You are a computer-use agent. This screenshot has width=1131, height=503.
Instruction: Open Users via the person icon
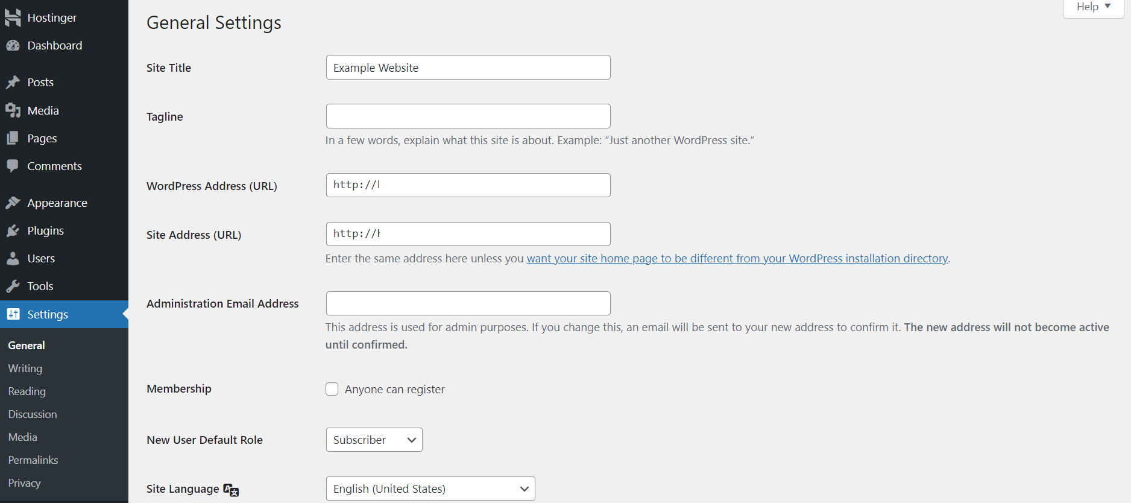tap(14, 258)
